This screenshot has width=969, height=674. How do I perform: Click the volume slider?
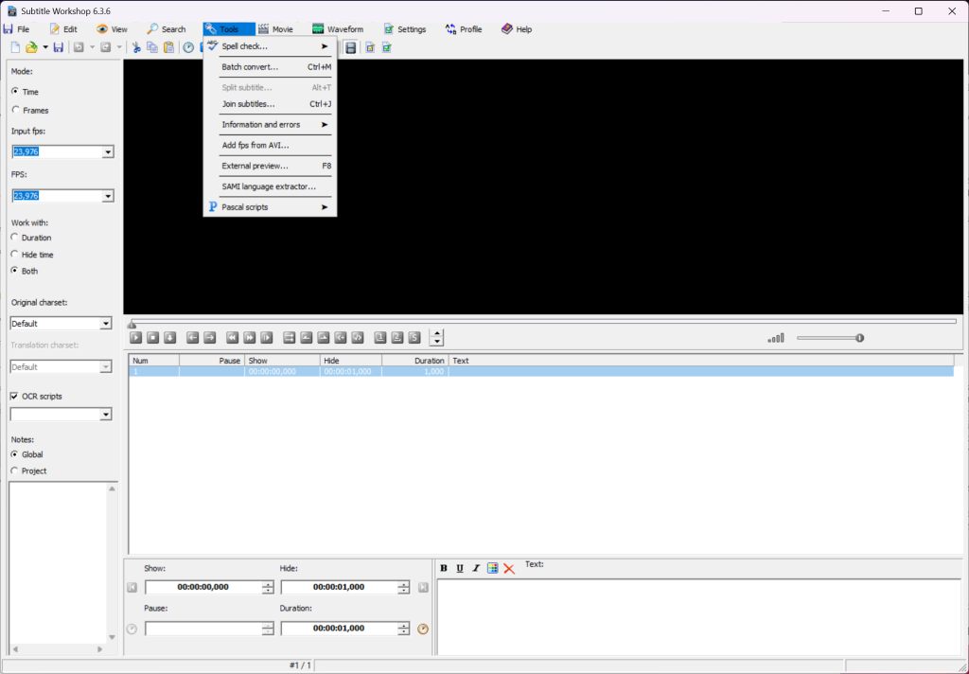(830, 338)
